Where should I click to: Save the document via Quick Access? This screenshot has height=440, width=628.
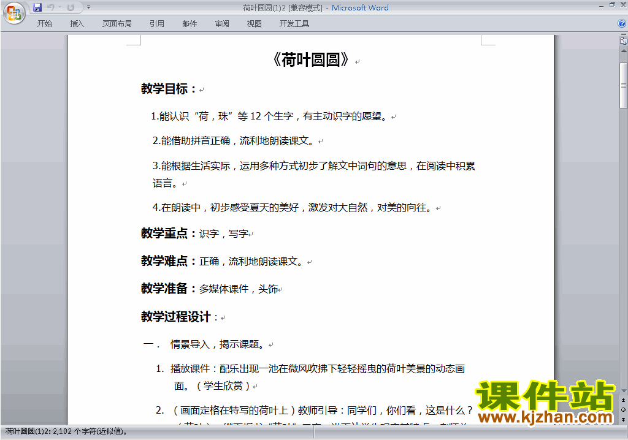[x=37, y=7]
